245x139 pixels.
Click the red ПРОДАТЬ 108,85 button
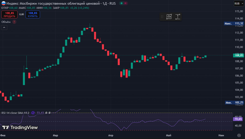point(9,15)
